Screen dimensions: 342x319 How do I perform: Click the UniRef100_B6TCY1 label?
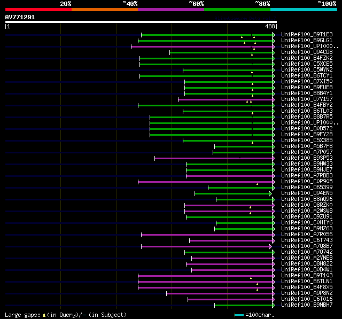307,76
